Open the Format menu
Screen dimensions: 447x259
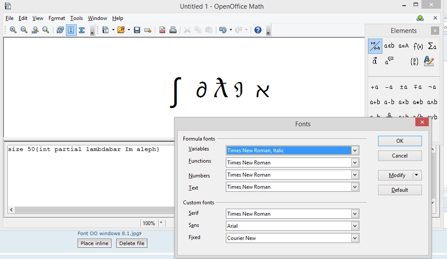(x=57, y=18)
